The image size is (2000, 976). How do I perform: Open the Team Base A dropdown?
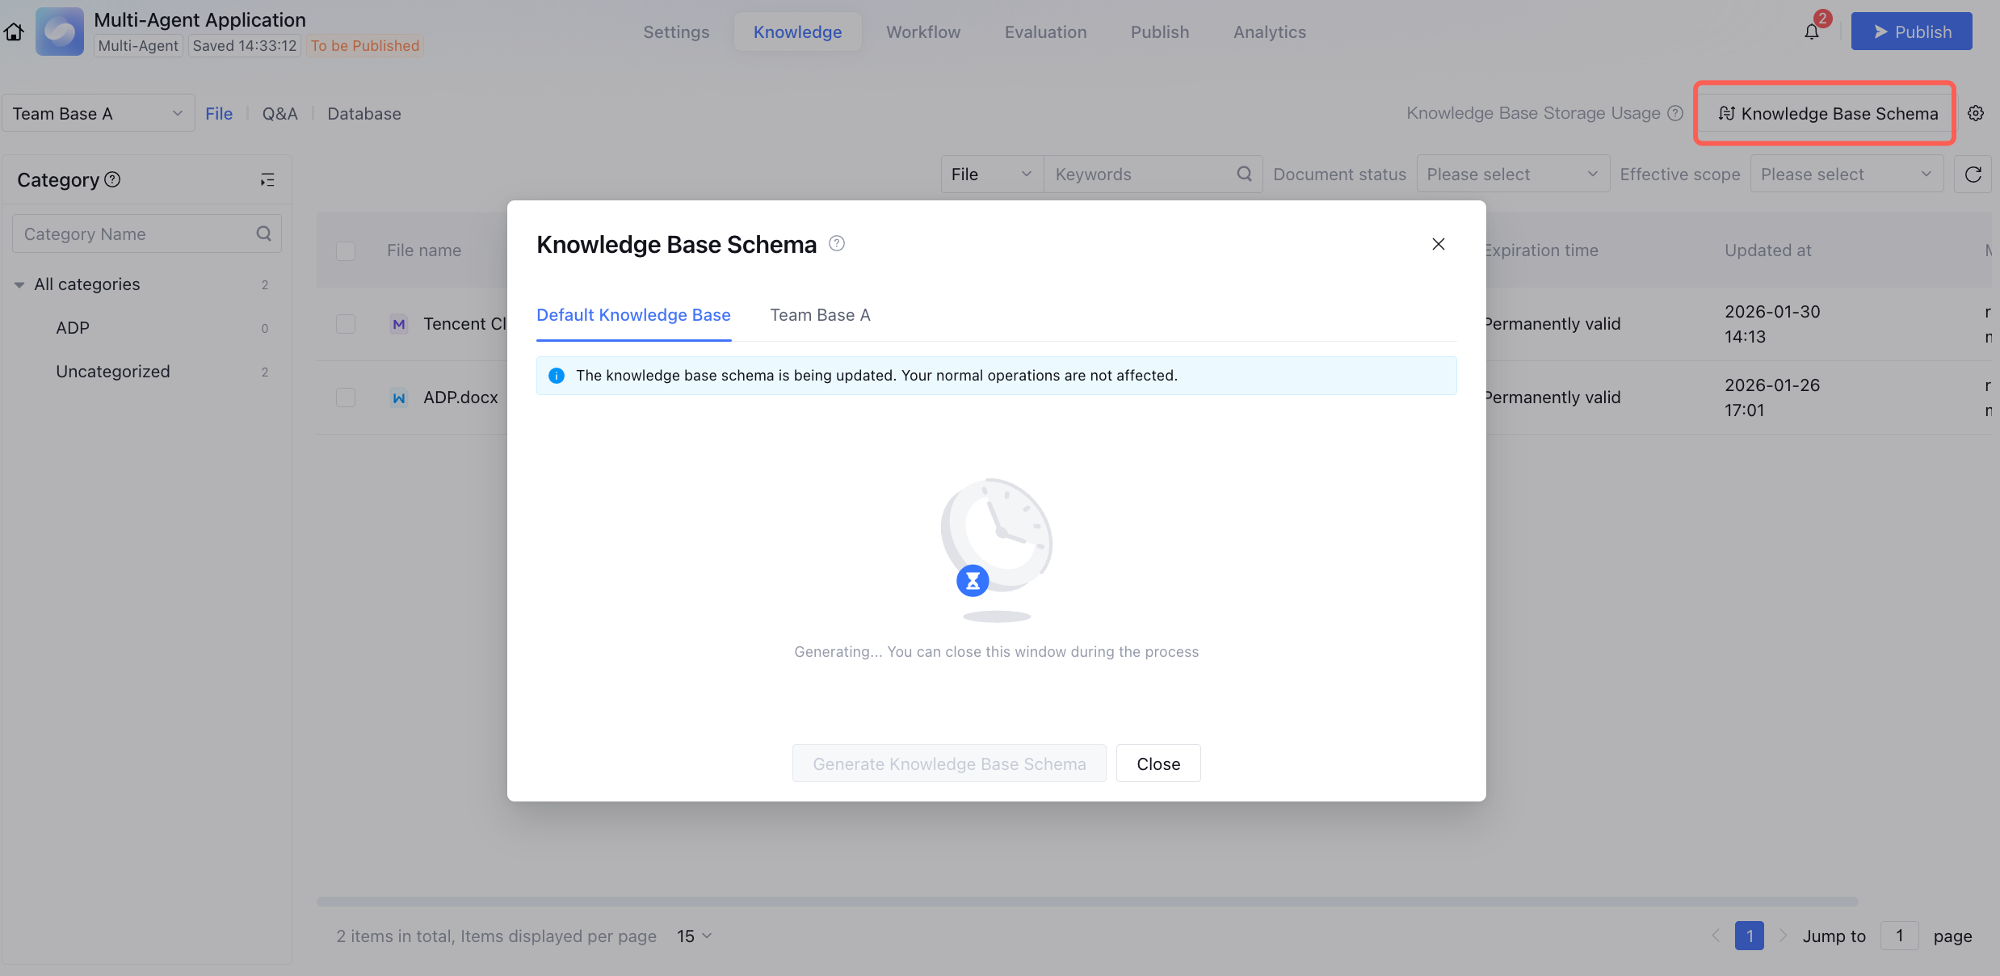(97, 113)
